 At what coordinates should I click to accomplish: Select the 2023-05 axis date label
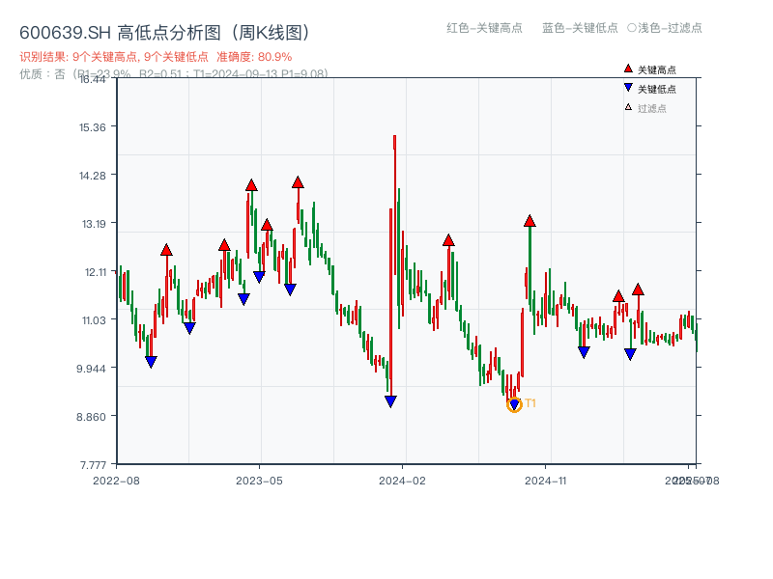tap(258, 478)
